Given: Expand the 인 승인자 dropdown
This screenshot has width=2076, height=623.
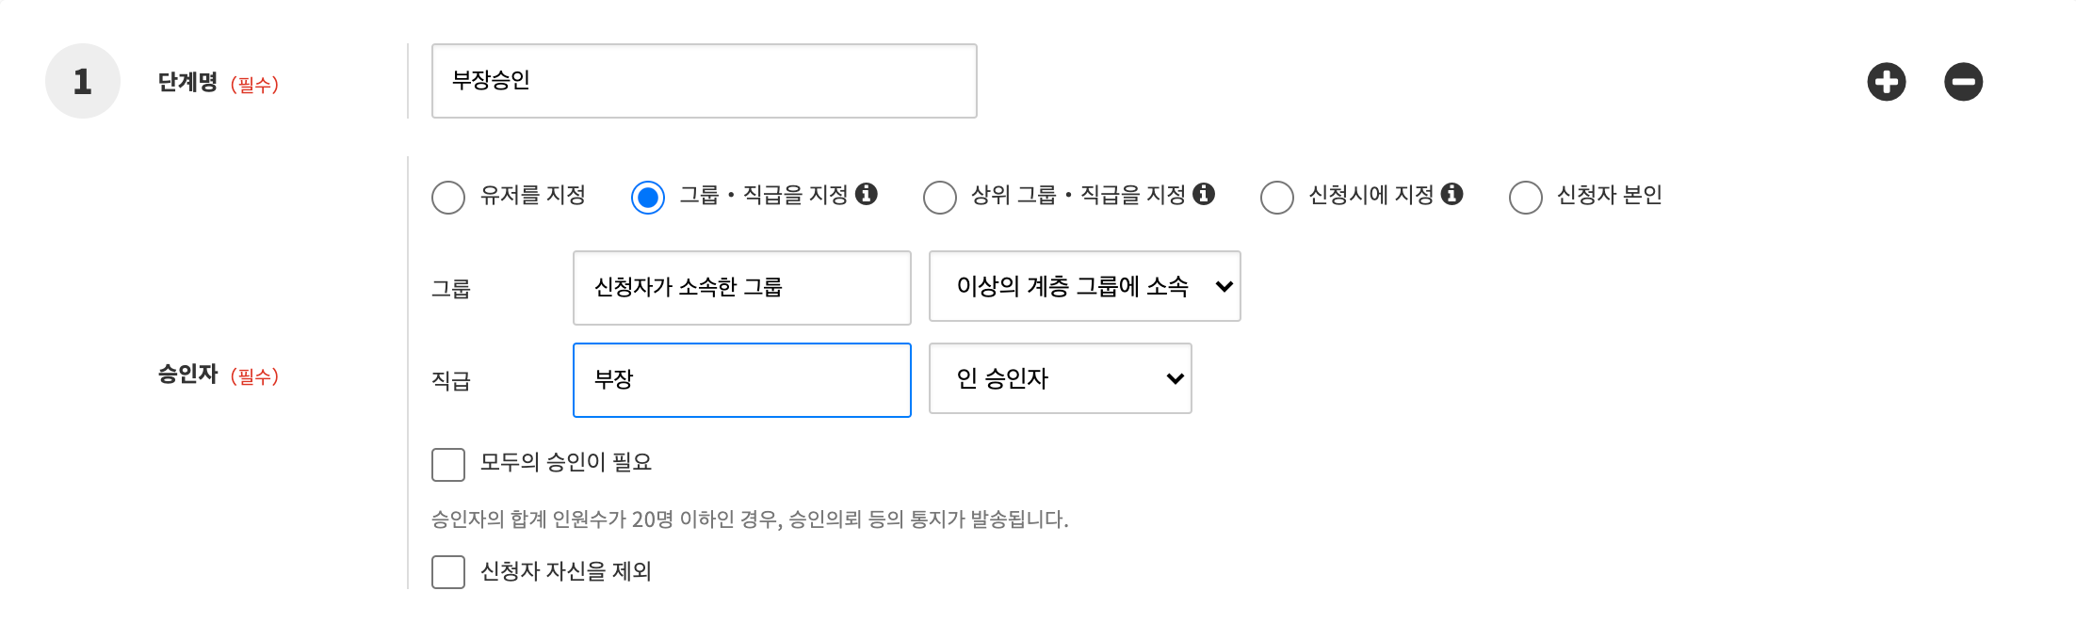Looking at the screenshot, I should click(x=1060, y=378).
